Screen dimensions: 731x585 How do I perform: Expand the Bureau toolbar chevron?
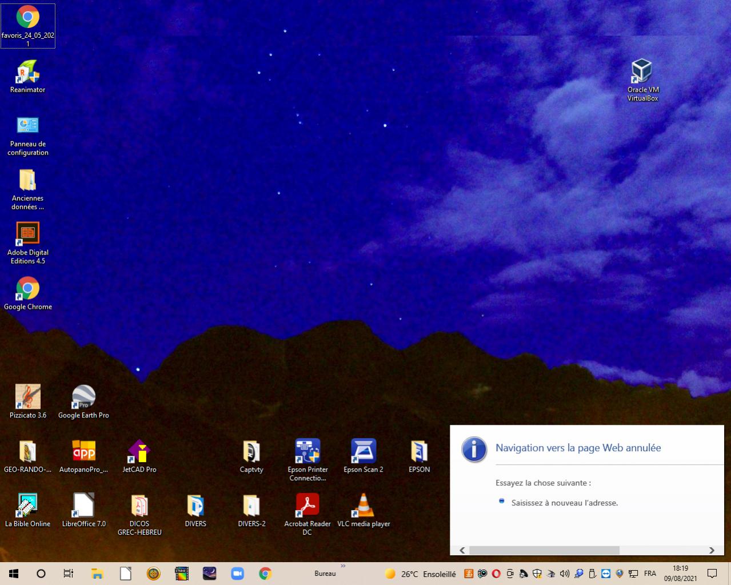(x=343, y=567)
